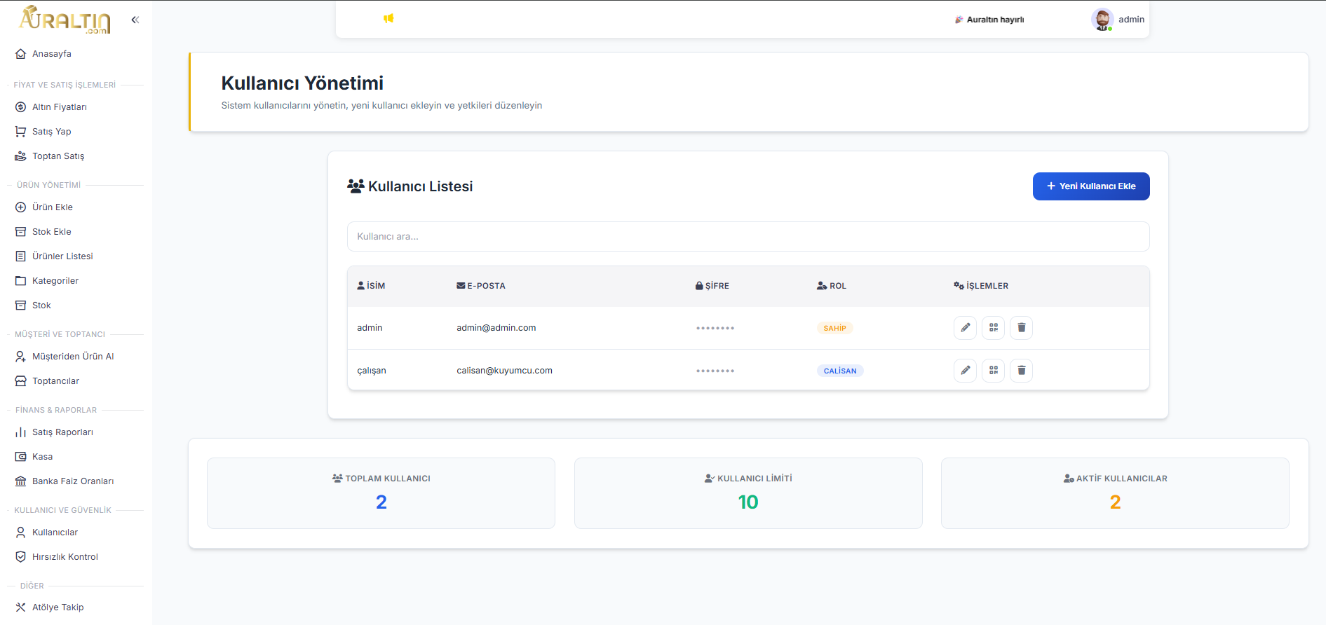Edit the çalışan user with pencil icon

coord(965,371)
